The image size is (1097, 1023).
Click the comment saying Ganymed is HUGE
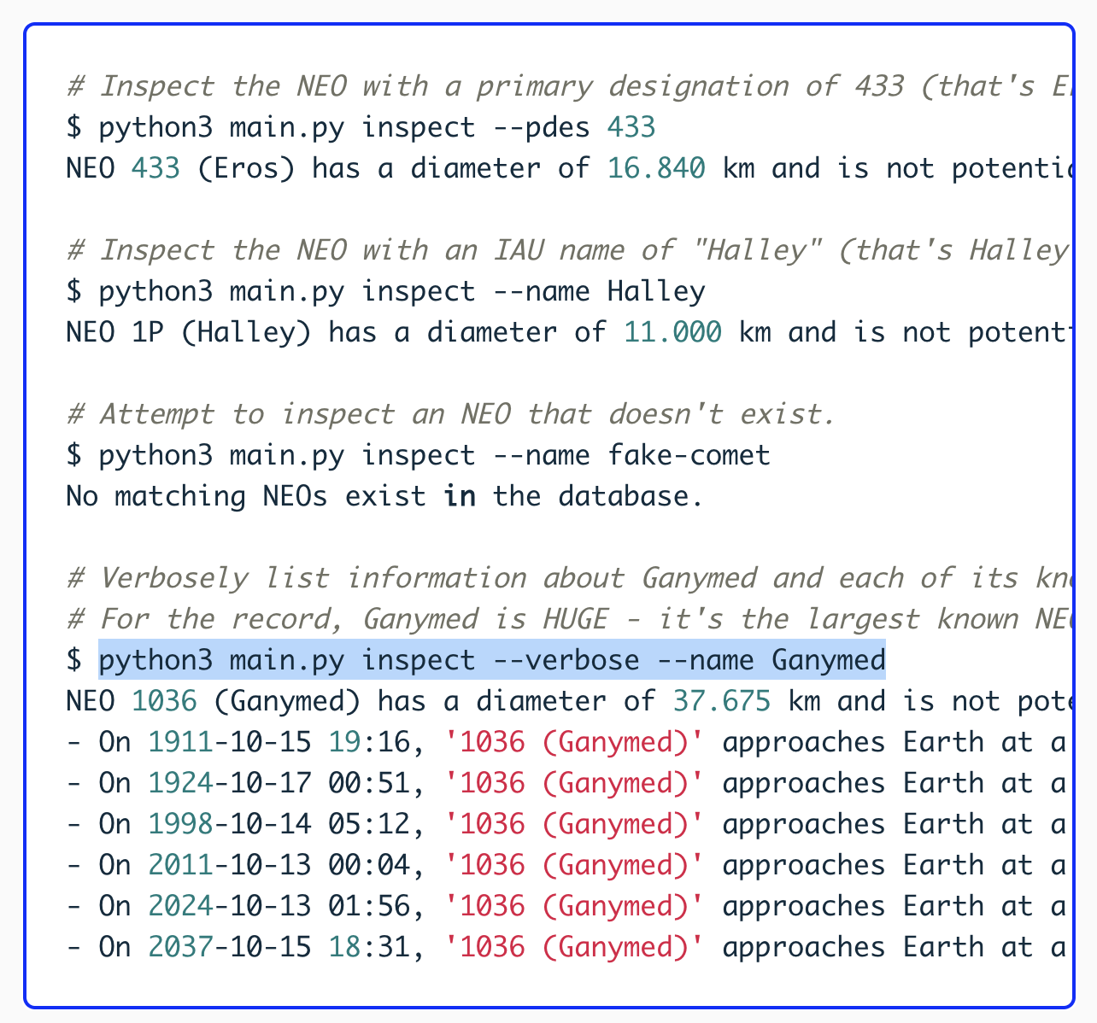coord(564,619)
